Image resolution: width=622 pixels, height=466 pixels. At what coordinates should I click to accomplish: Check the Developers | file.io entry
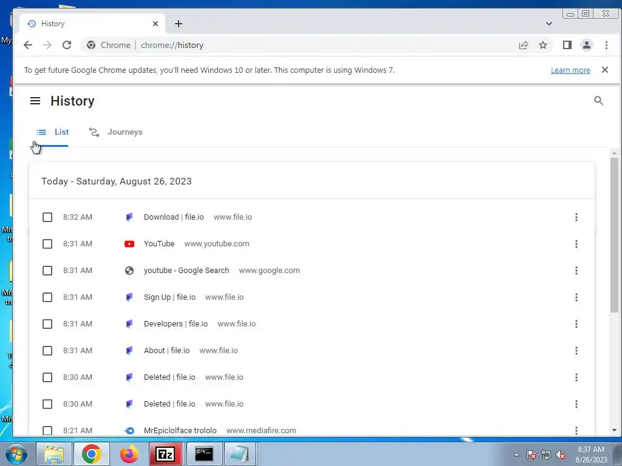point(47,324)
